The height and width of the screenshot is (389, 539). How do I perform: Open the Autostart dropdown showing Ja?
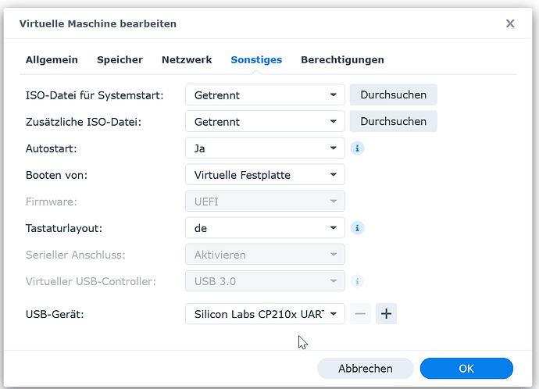[265, 148]
